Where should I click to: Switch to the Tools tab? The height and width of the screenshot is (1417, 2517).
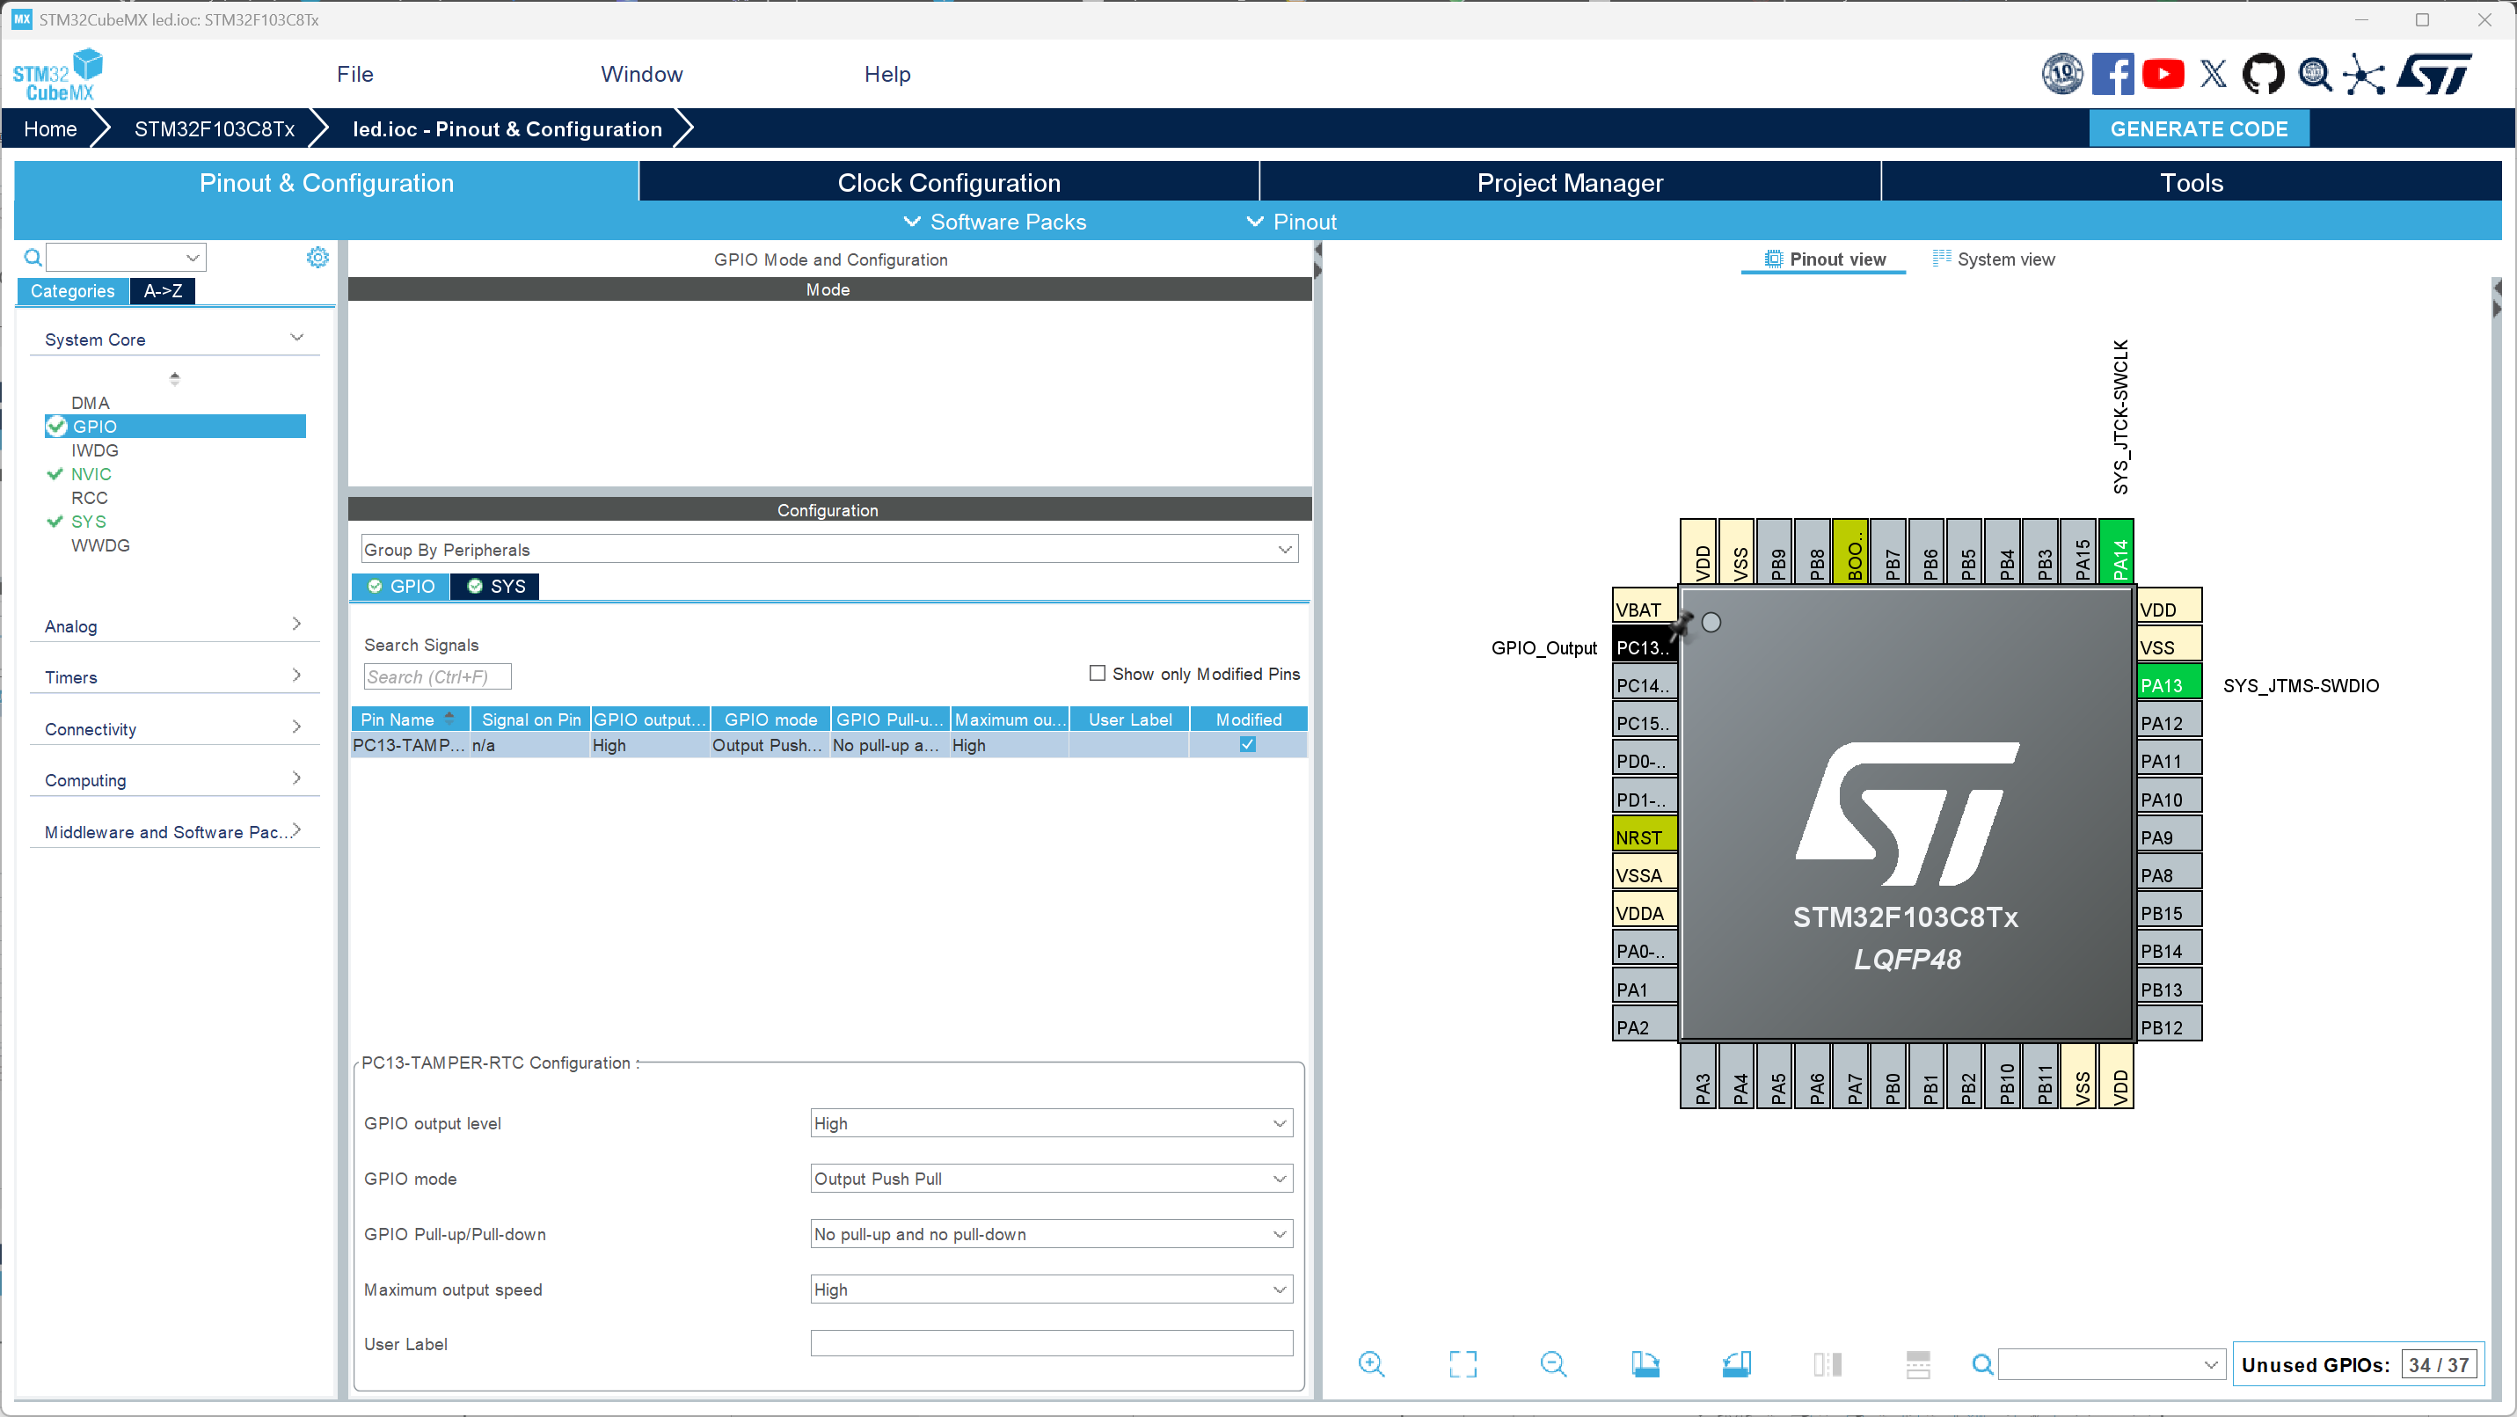[x=2191, y=183]
